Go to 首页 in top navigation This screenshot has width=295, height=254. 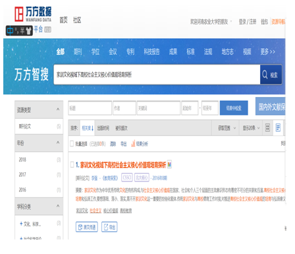(x=64, y=20)
